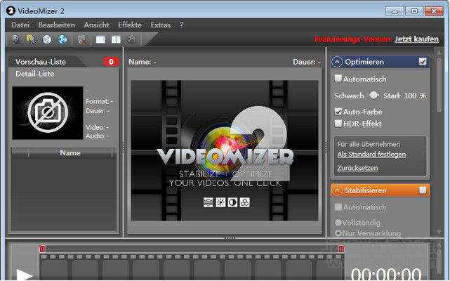Screen dimensions: 450x281
Task: Enable the HDR-Effekt checkbox
Action: point(338,124)
